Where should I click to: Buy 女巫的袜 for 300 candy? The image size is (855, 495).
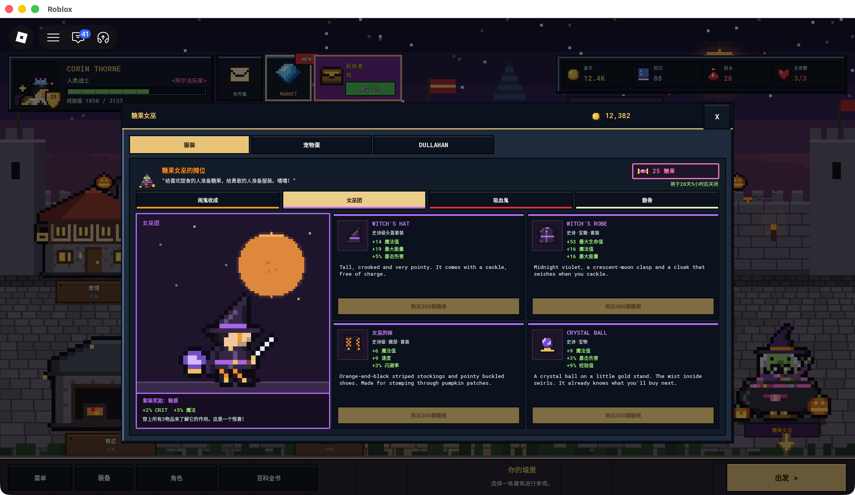pos(429,415)
